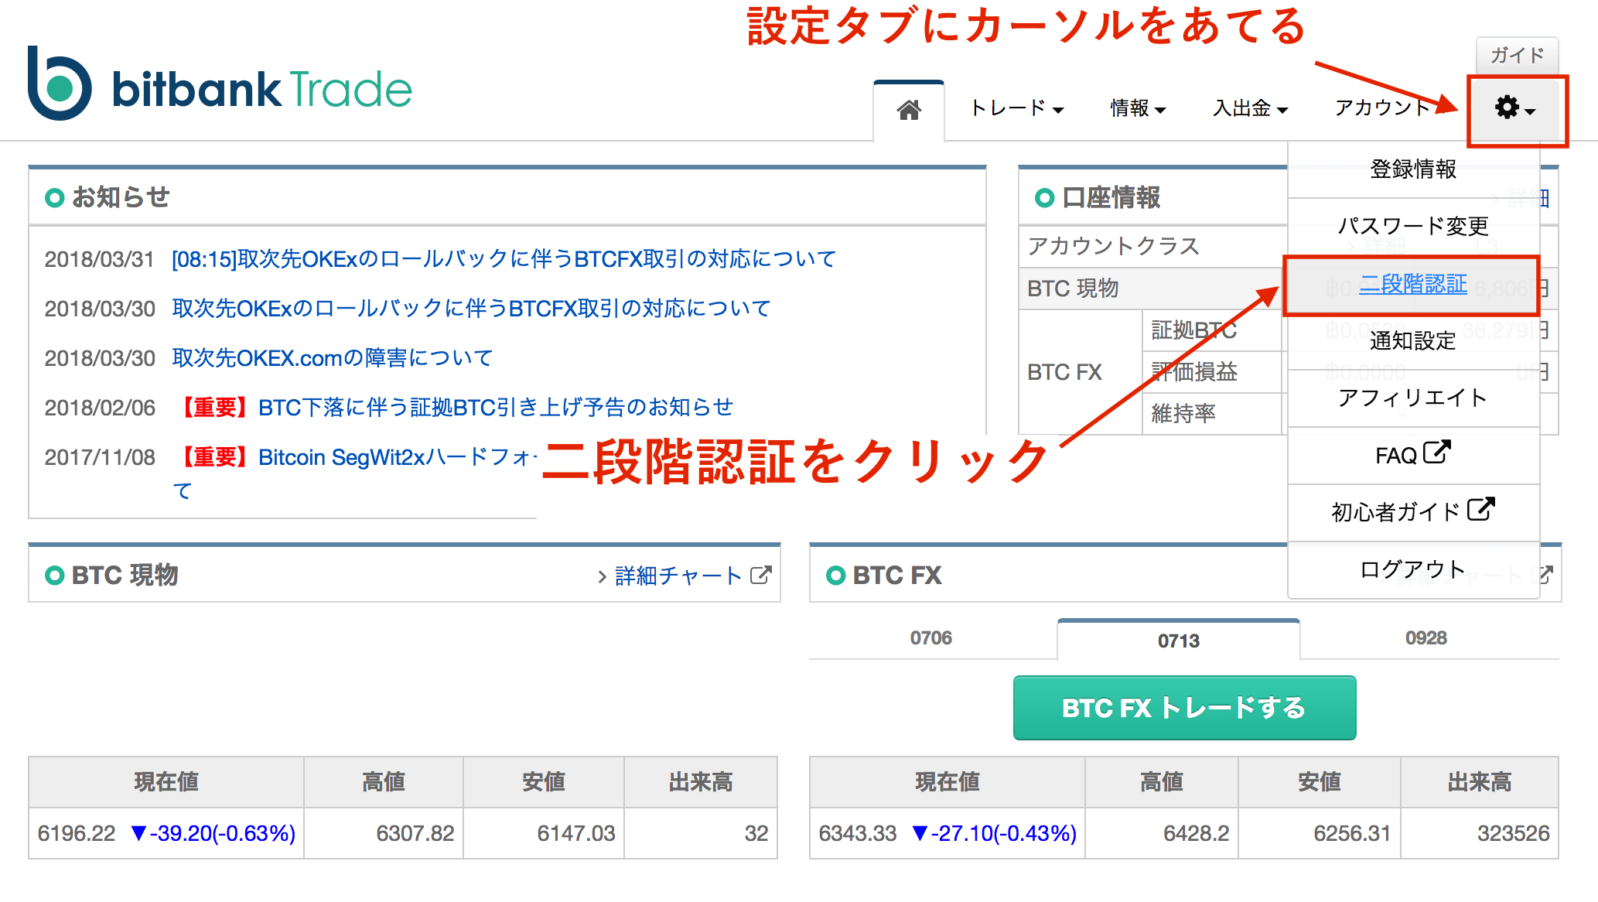Screen dimensions: 1598x902
Task: Click the 維持率 row label
Action: 1183,414
